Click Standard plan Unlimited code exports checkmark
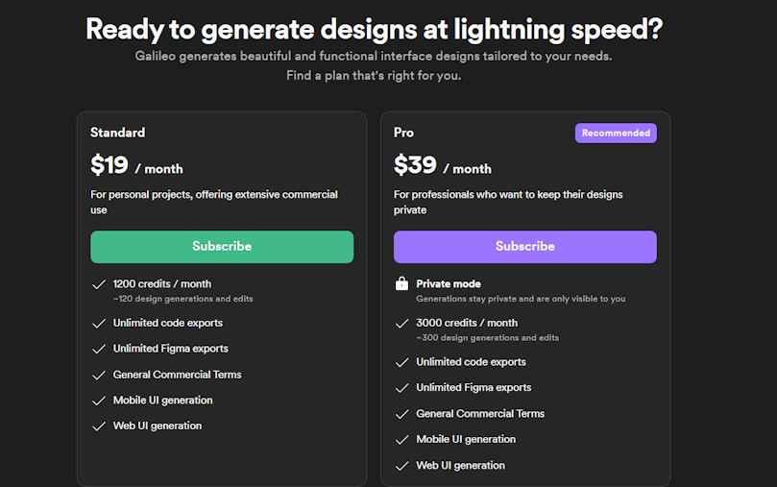Viewport: 777px width, 487px height. (99, 324)
